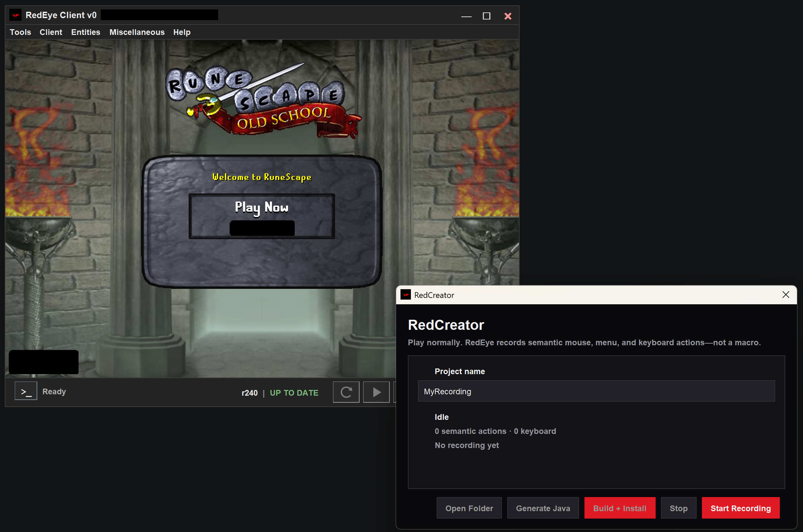The image size is (803, 532).
Task: Click Start Recording in RedCreator
Action: (x=741, y=508)
